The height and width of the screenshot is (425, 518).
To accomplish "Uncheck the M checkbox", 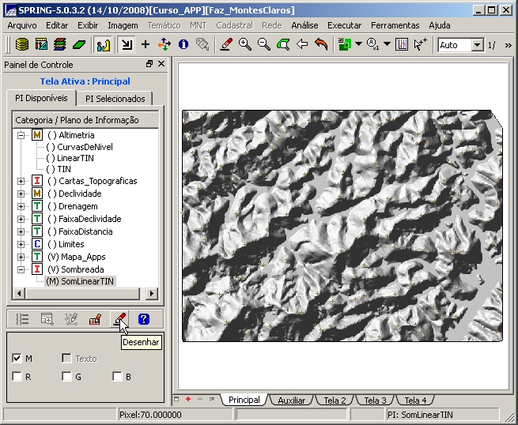I will (x=17, y=359).
